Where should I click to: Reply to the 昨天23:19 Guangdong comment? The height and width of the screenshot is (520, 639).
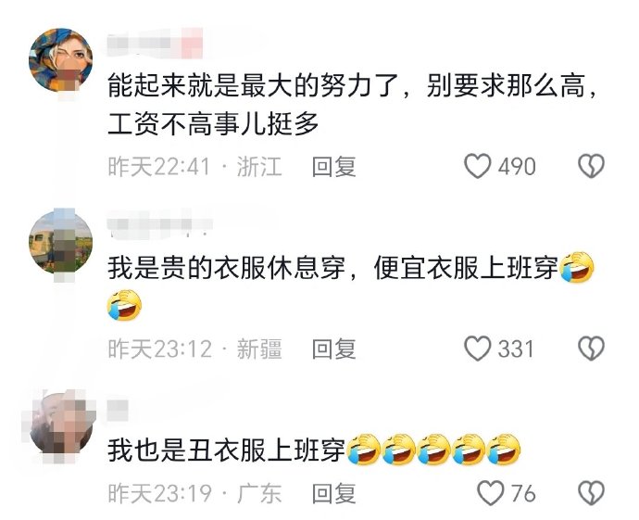point(333,493)
